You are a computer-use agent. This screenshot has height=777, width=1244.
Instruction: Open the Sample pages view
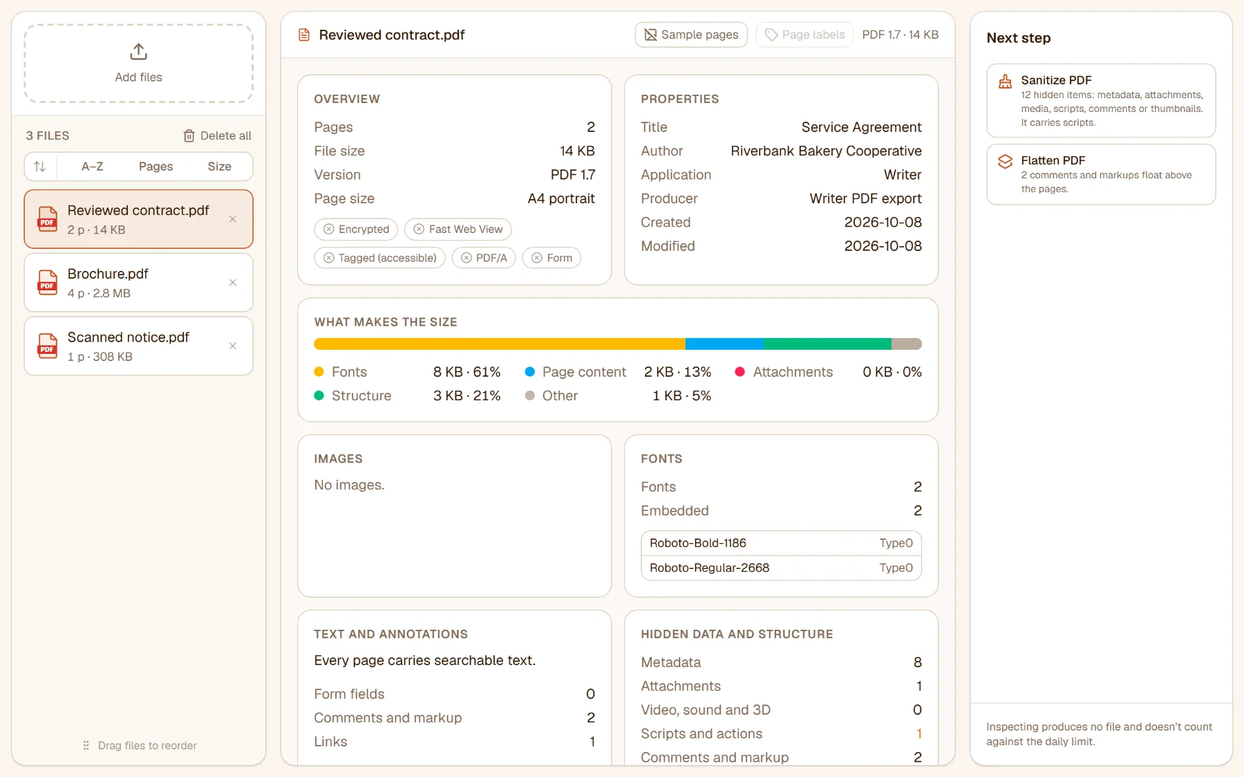click(x=691, y=35)
